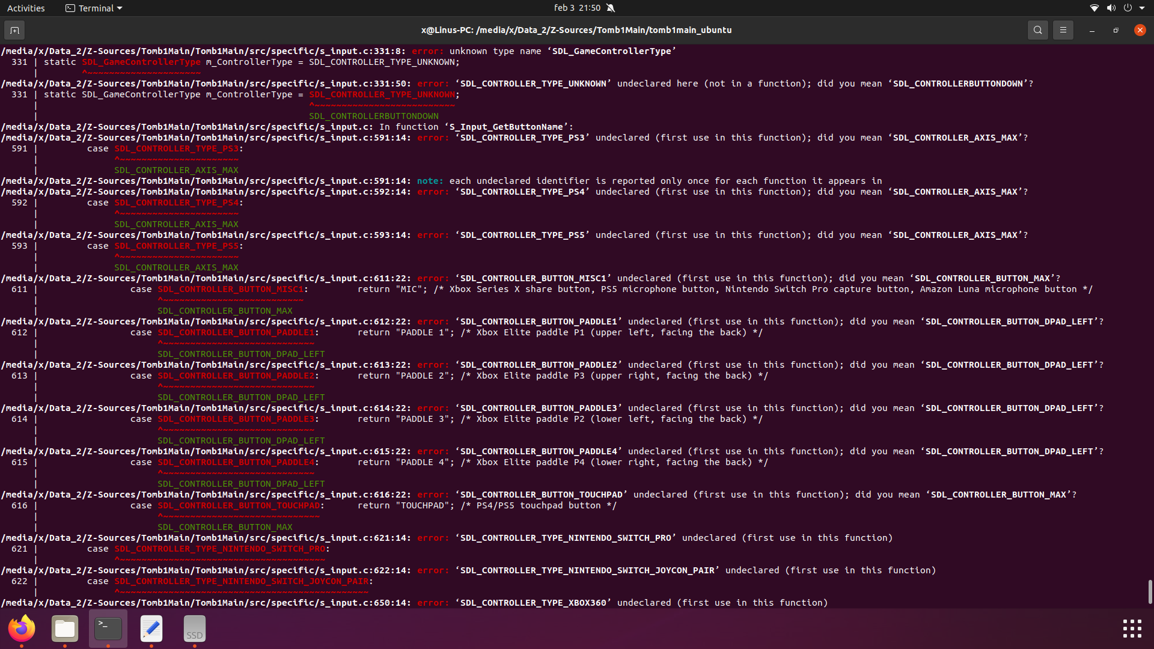Open the text editor from the dock
This screenshot has width=1154, height=649.
(x=151, y=629)
